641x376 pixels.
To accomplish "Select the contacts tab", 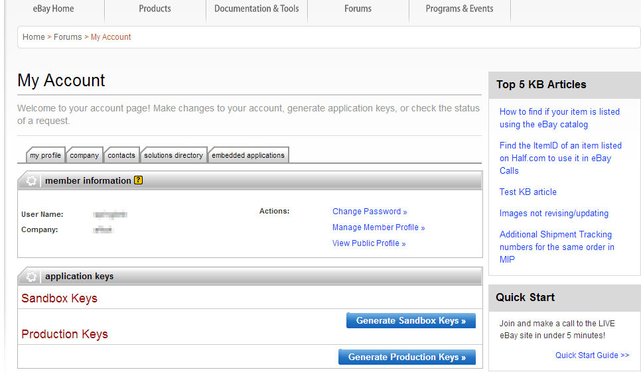I will [121, 155].
